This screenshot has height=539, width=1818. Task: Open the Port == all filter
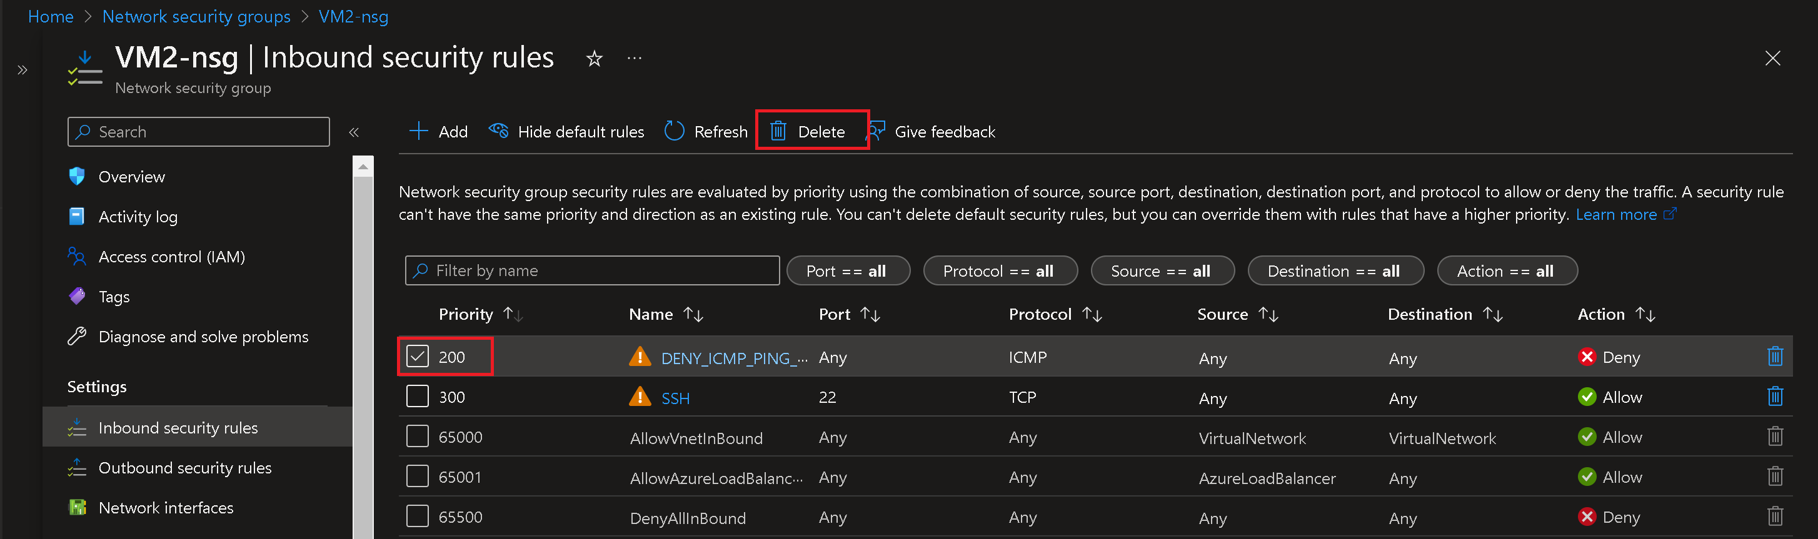[848, 271]
